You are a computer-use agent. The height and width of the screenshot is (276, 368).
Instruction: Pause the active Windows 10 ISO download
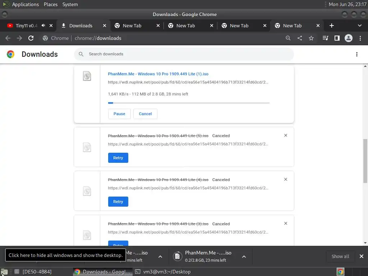(119, 114)
